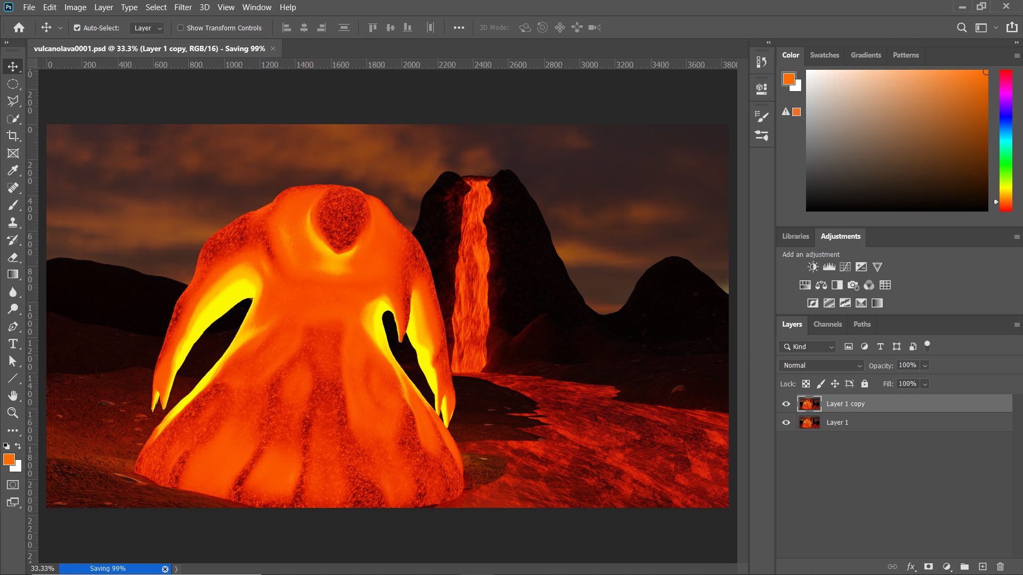Open the Color panel flyout menu

point(1017,55)
